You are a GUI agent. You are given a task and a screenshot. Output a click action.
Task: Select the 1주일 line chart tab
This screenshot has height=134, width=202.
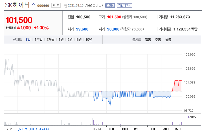click(38, 39)
